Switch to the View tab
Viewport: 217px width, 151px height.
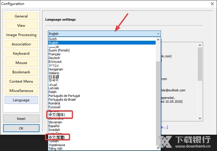(21, 26)
